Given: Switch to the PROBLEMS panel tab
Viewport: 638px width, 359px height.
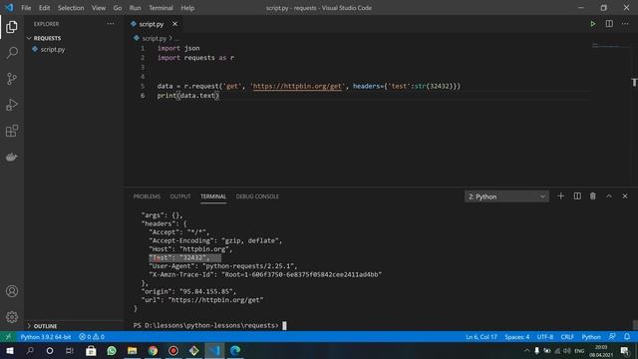Looking at the screenshot, I should (147, 196).
